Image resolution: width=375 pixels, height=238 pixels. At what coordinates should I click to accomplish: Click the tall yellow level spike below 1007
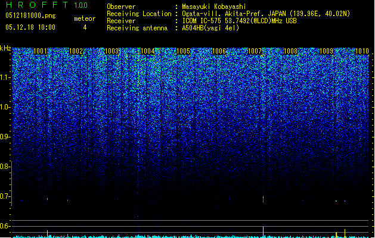(x=263, y=232)
